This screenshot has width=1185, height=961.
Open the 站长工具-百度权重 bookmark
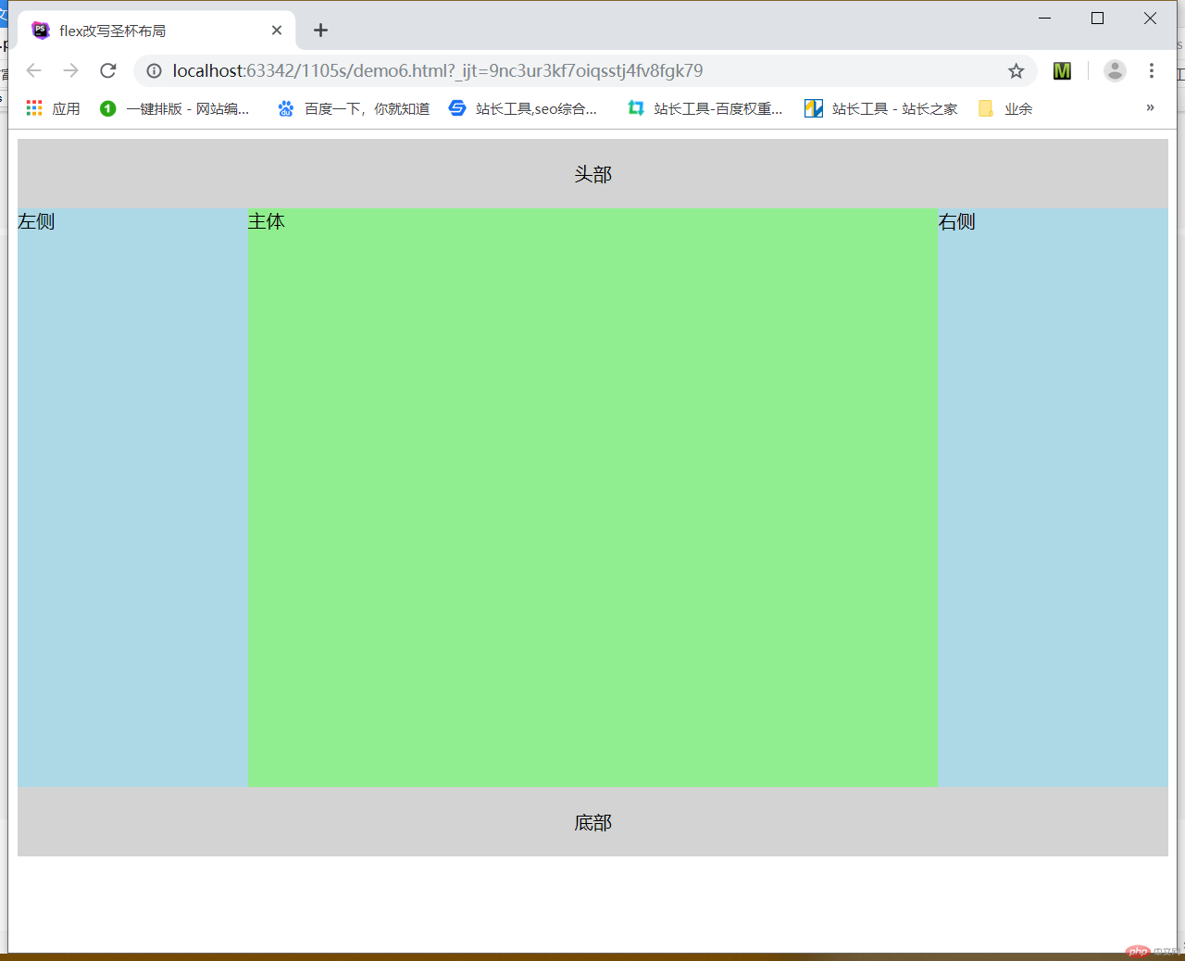click(705, 108)
